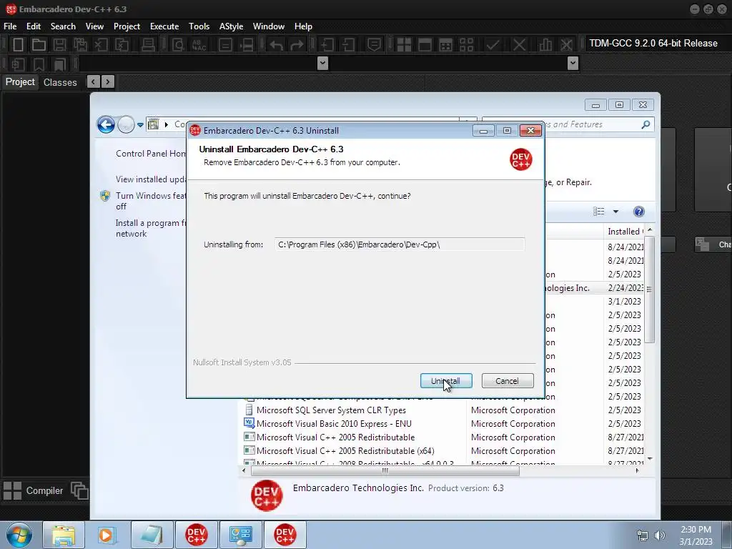Click the Profile Analysis chart icon
732x549 pixels.
(545, 45)
